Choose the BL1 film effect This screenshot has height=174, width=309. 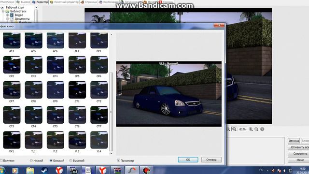(x=77, y=41)
